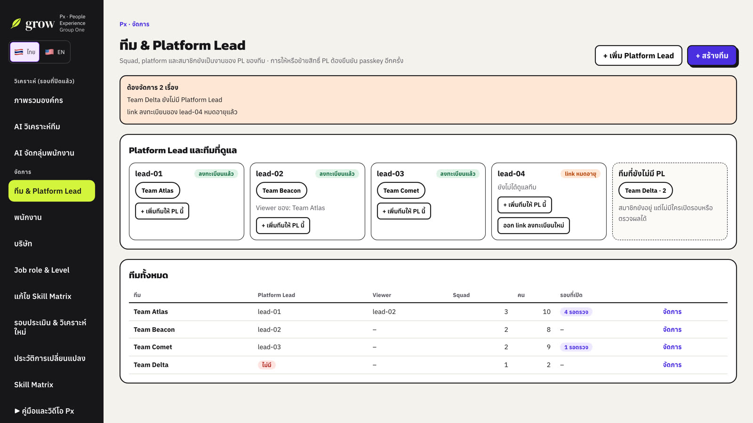Viewport: 753px width, 423px height.
Task: Add team to lead-01 PL
Action: click(162, 211)
